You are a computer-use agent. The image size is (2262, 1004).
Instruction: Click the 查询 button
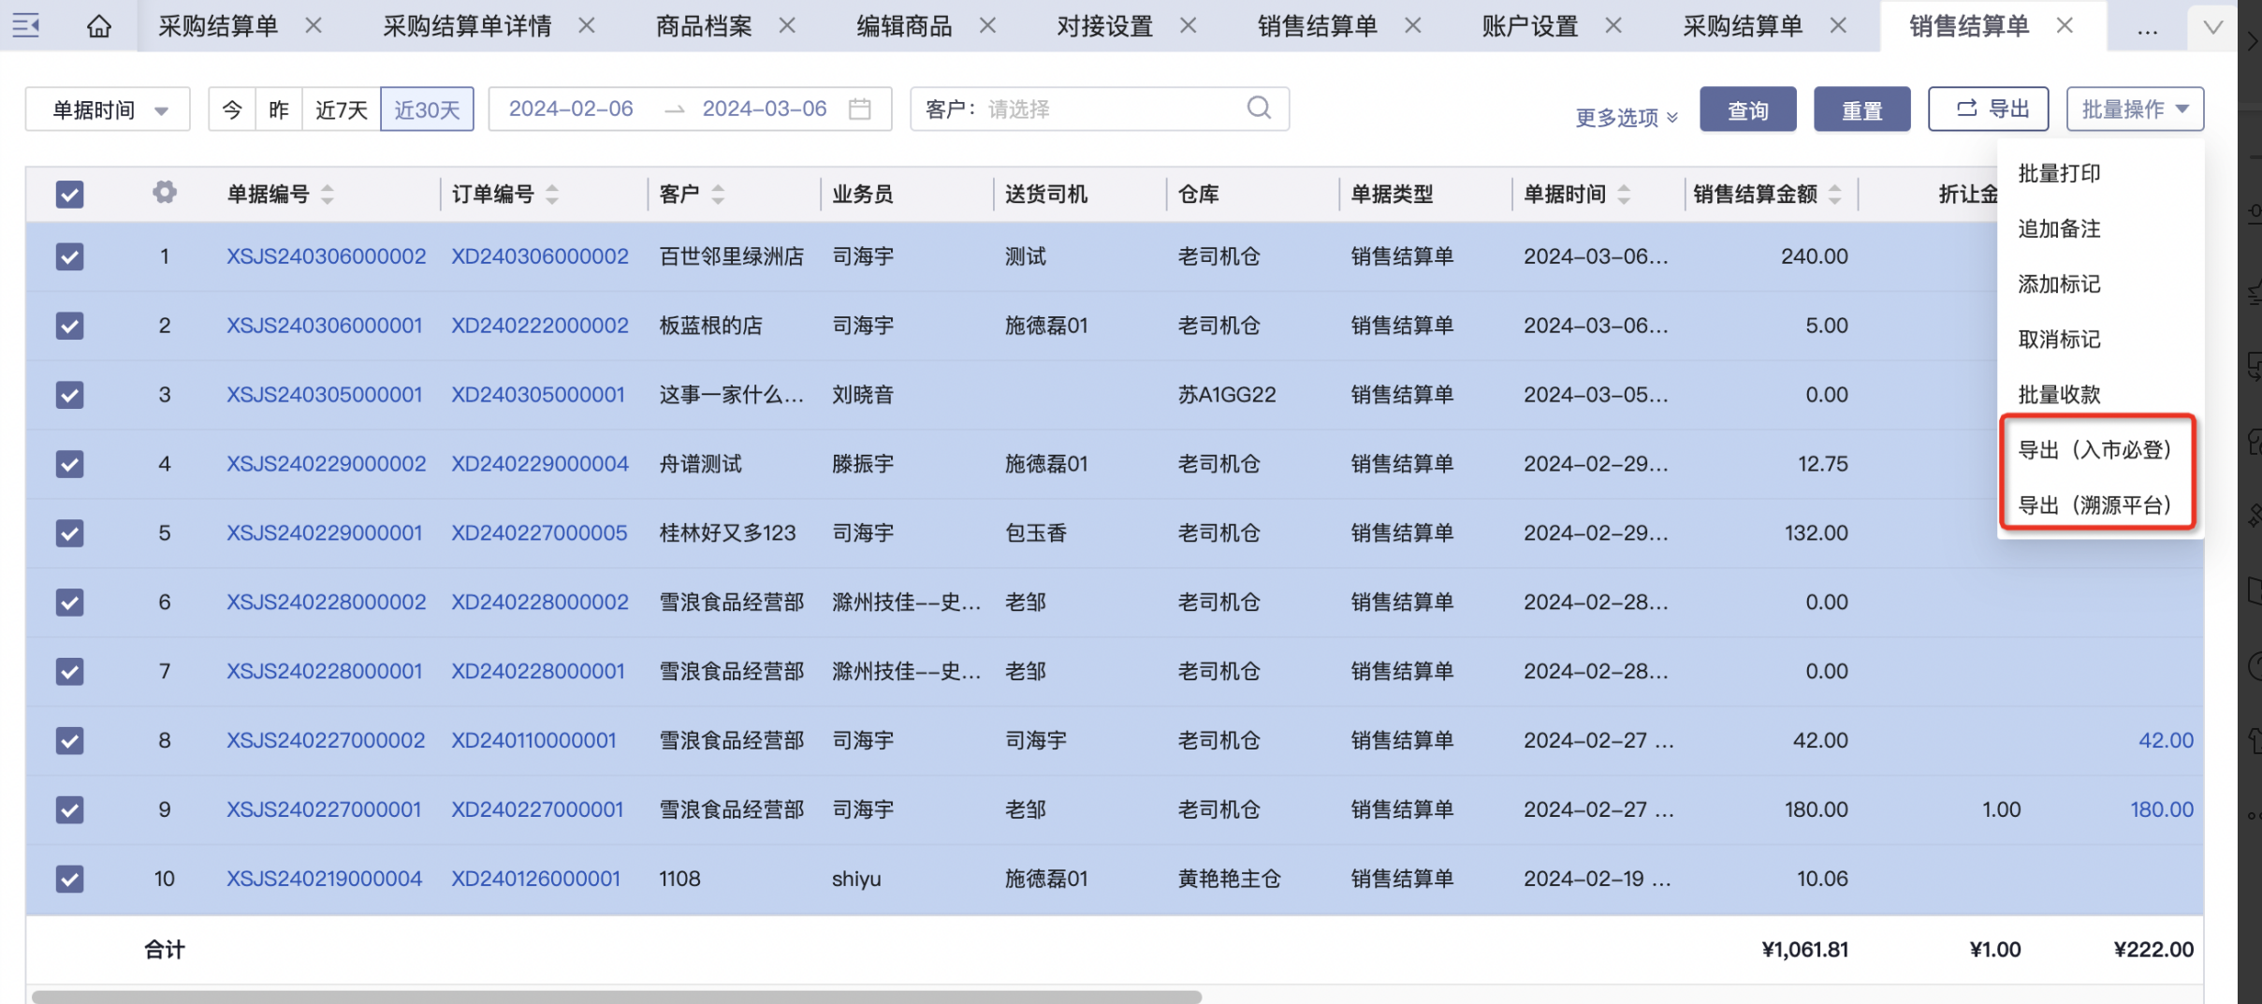coord(1747,110)
